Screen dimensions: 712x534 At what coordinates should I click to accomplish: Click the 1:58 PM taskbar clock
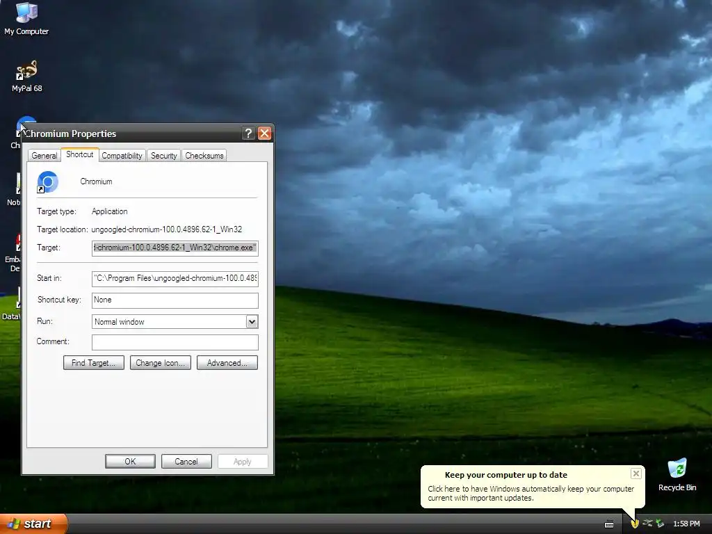pos(686,524)
